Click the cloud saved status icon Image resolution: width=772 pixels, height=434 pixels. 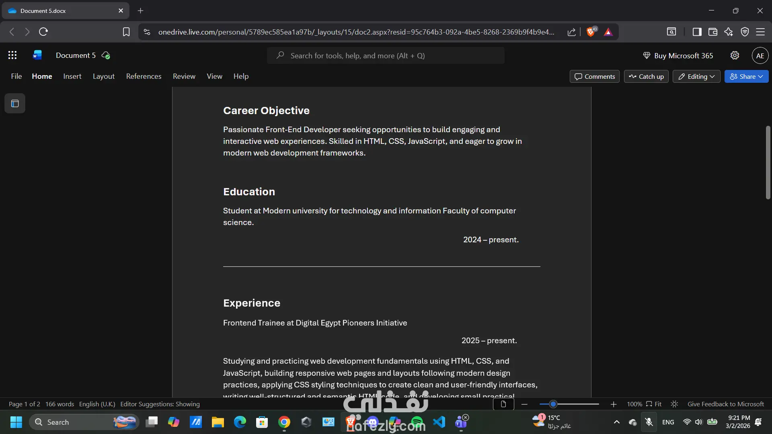pyautogui.click(x=106, y=55)
